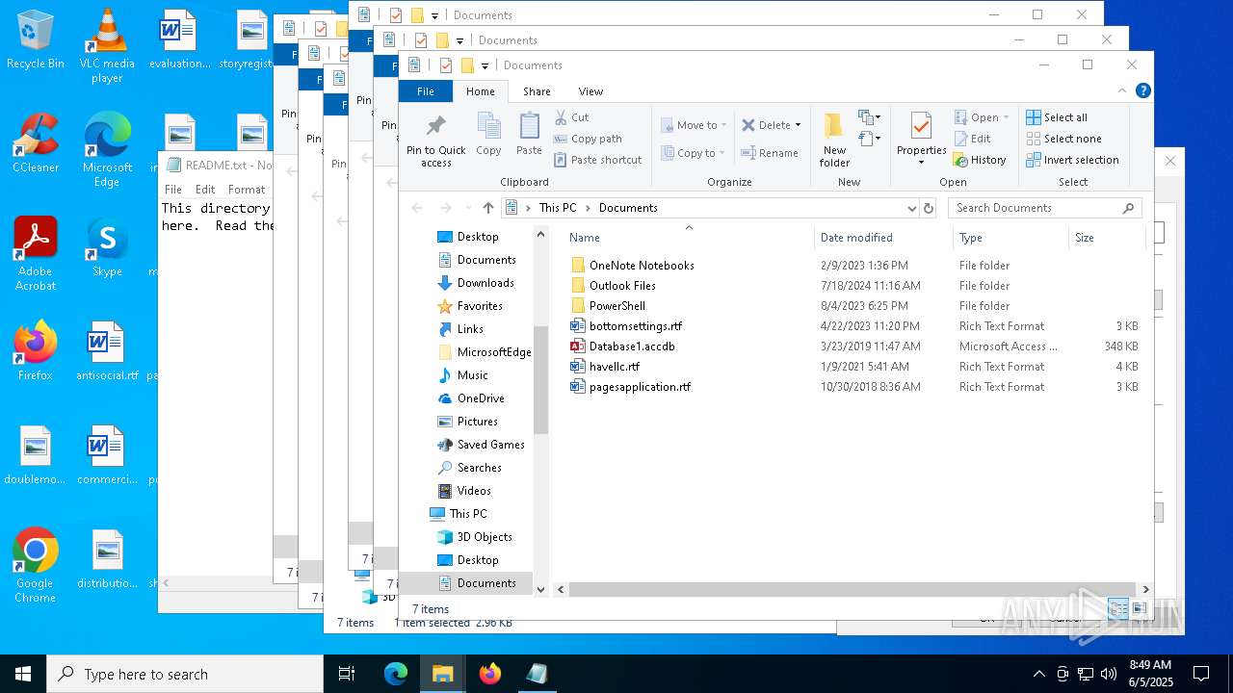Viewport: 1233px width, 693px height.
Task: Open the notification center icon
Action: click(x=1201, y=674)
